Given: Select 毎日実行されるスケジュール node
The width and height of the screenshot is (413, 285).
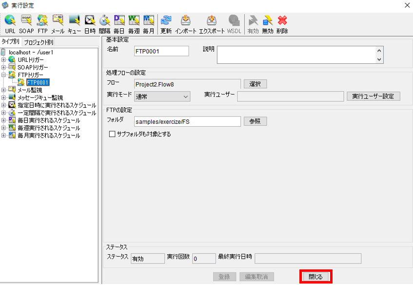Looking at the screenshot, I should tap(49, 120).
